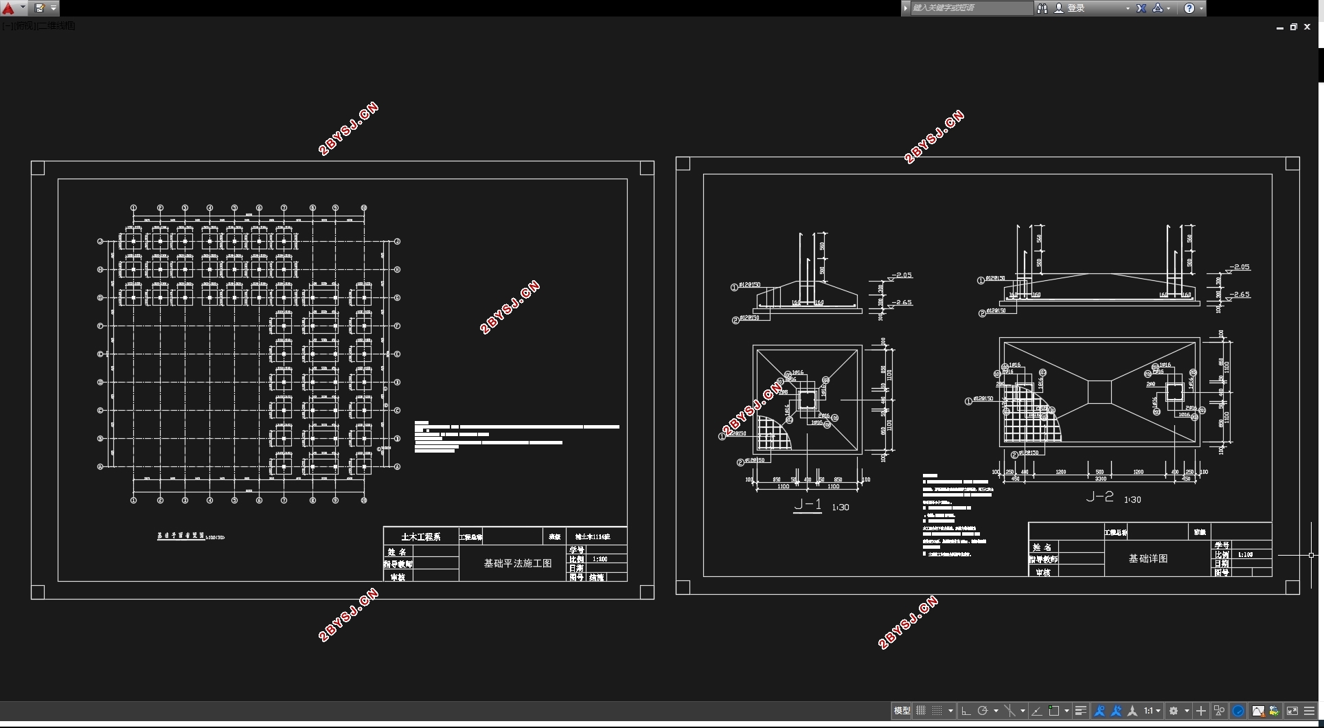Open the Help question-mark icon
This screenshot has height=728, width=1324.
click(1189, 8)
